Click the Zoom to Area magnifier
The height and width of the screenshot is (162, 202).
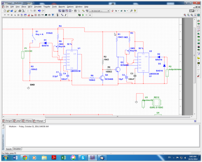192,15
